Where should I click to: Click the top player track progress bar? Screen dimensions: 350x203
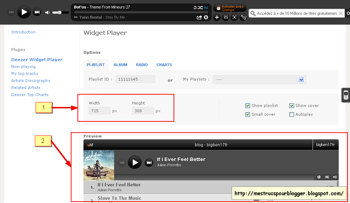click(x=141, y=12)
